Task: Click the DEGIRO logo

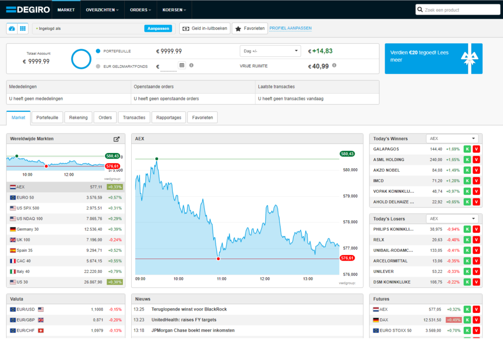Action: point(26,9)
